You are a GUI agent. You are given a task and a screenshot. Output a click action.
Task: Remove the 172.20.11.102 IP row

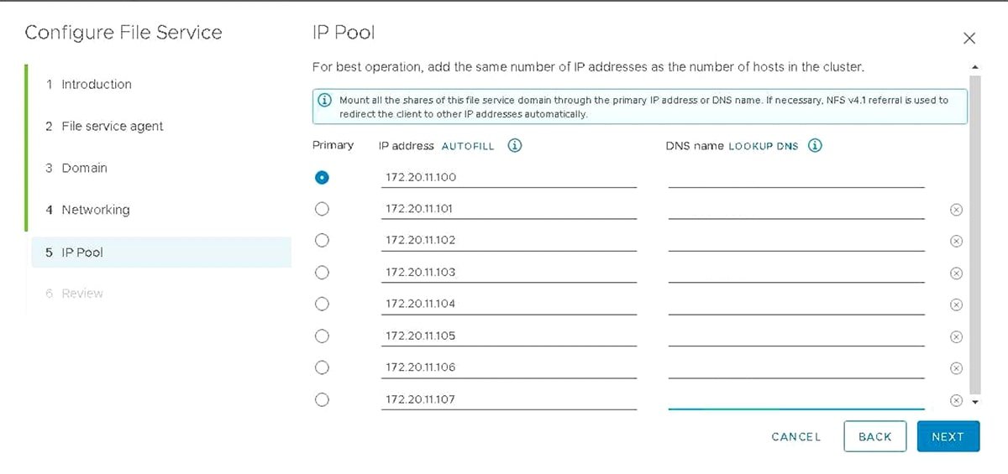955,242
